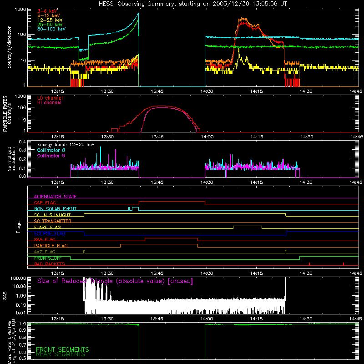
Task: Select the Collimator 8 legend entry
Action: 51,150
